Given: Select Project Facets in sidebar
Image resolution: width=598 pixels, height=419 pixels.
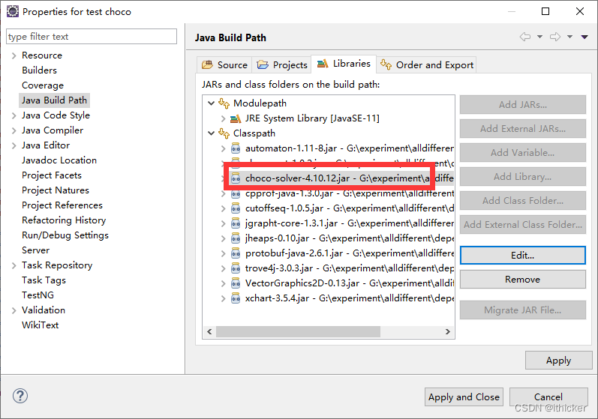Looking at the screenshot, I should (52, 175).
